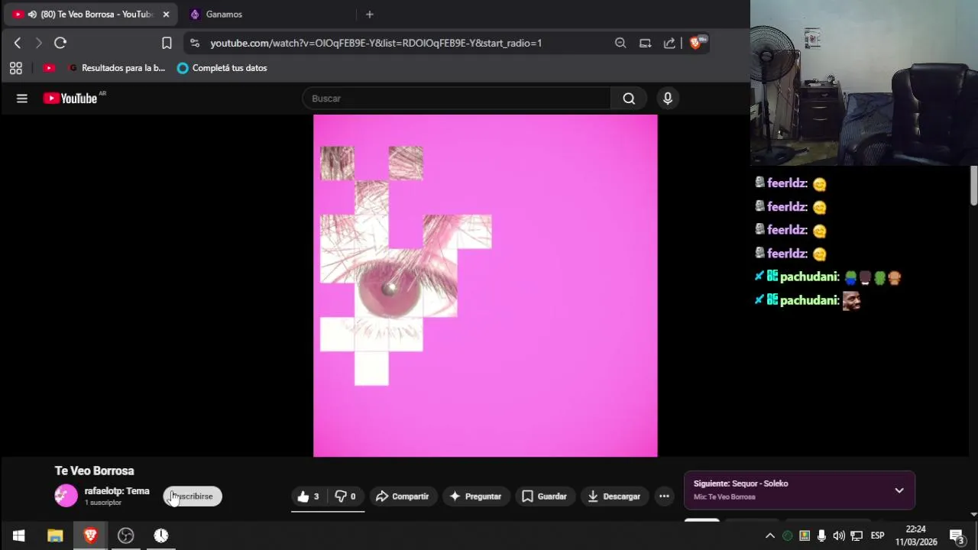Open the YouTube guide hamburger menu
Viewport: 978px width, 550px height.
tap(22, 99)
